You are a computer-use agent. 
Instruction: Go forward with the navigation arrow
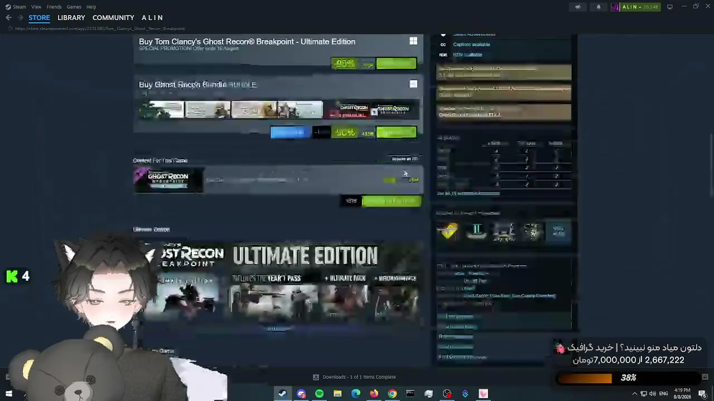(20, 18)
